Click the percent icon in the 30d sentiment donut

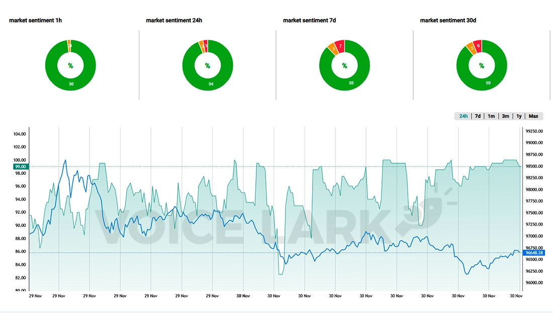(x=482, y=66)
